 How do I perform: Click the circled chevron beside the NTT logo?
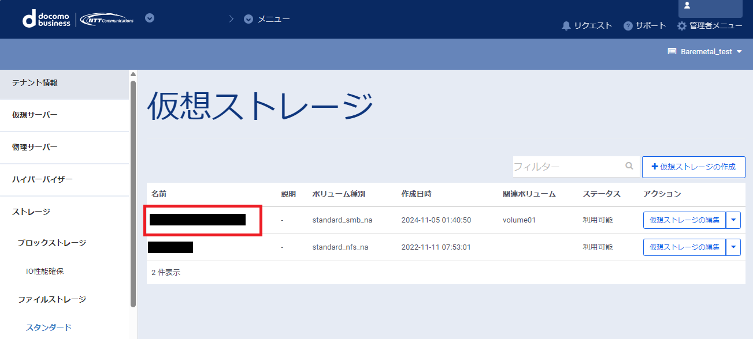[x=150, y=18]
